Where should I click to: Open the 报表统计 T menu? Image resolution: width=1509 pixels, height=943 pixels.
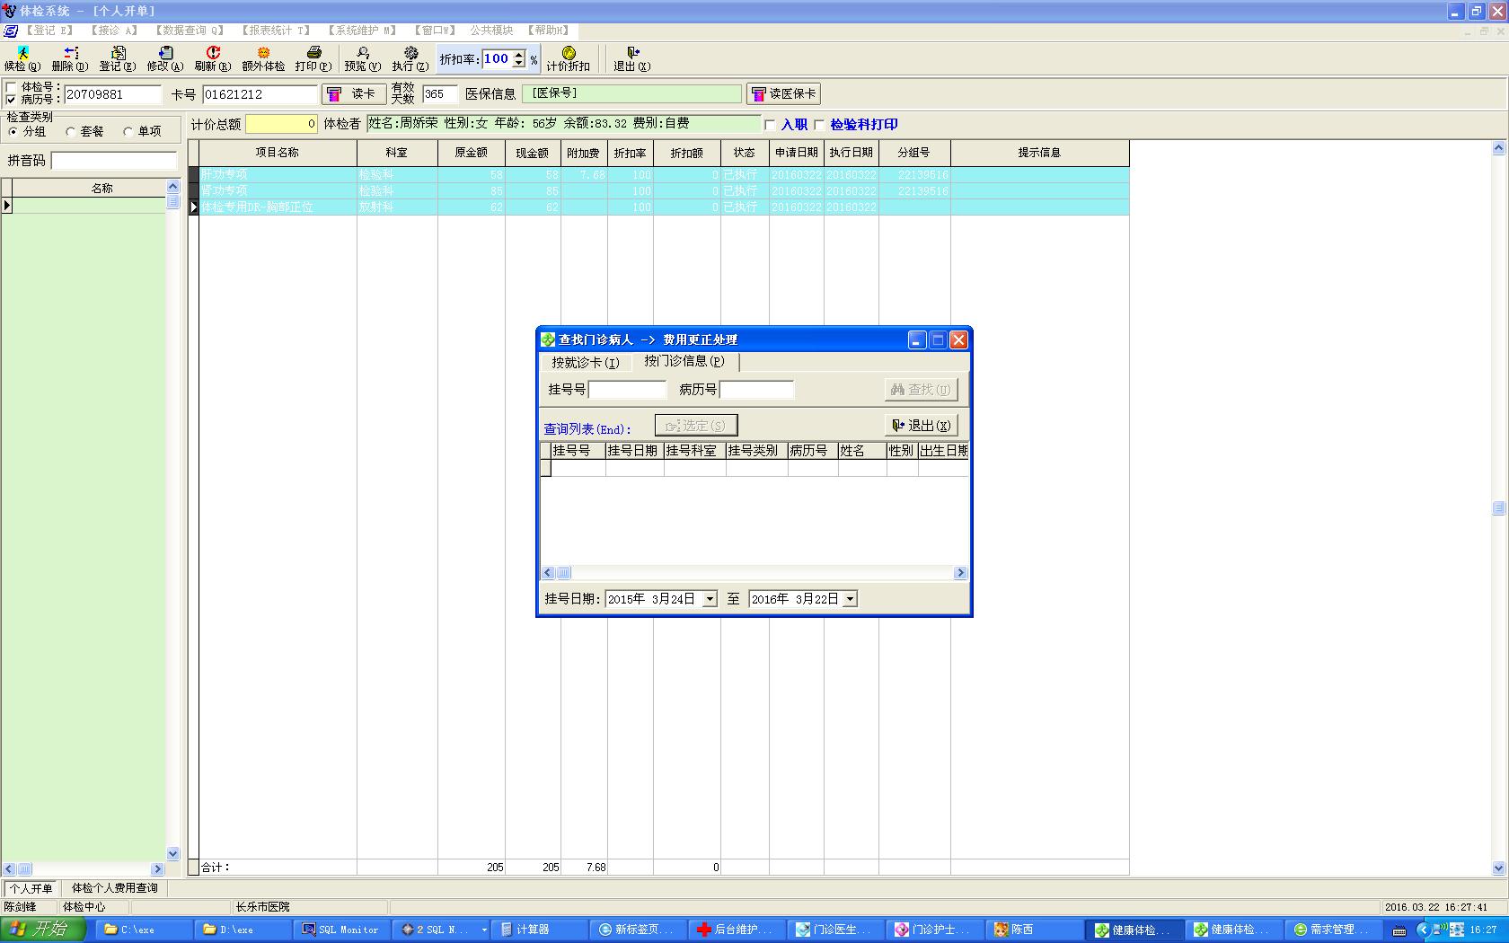point(276,31)
